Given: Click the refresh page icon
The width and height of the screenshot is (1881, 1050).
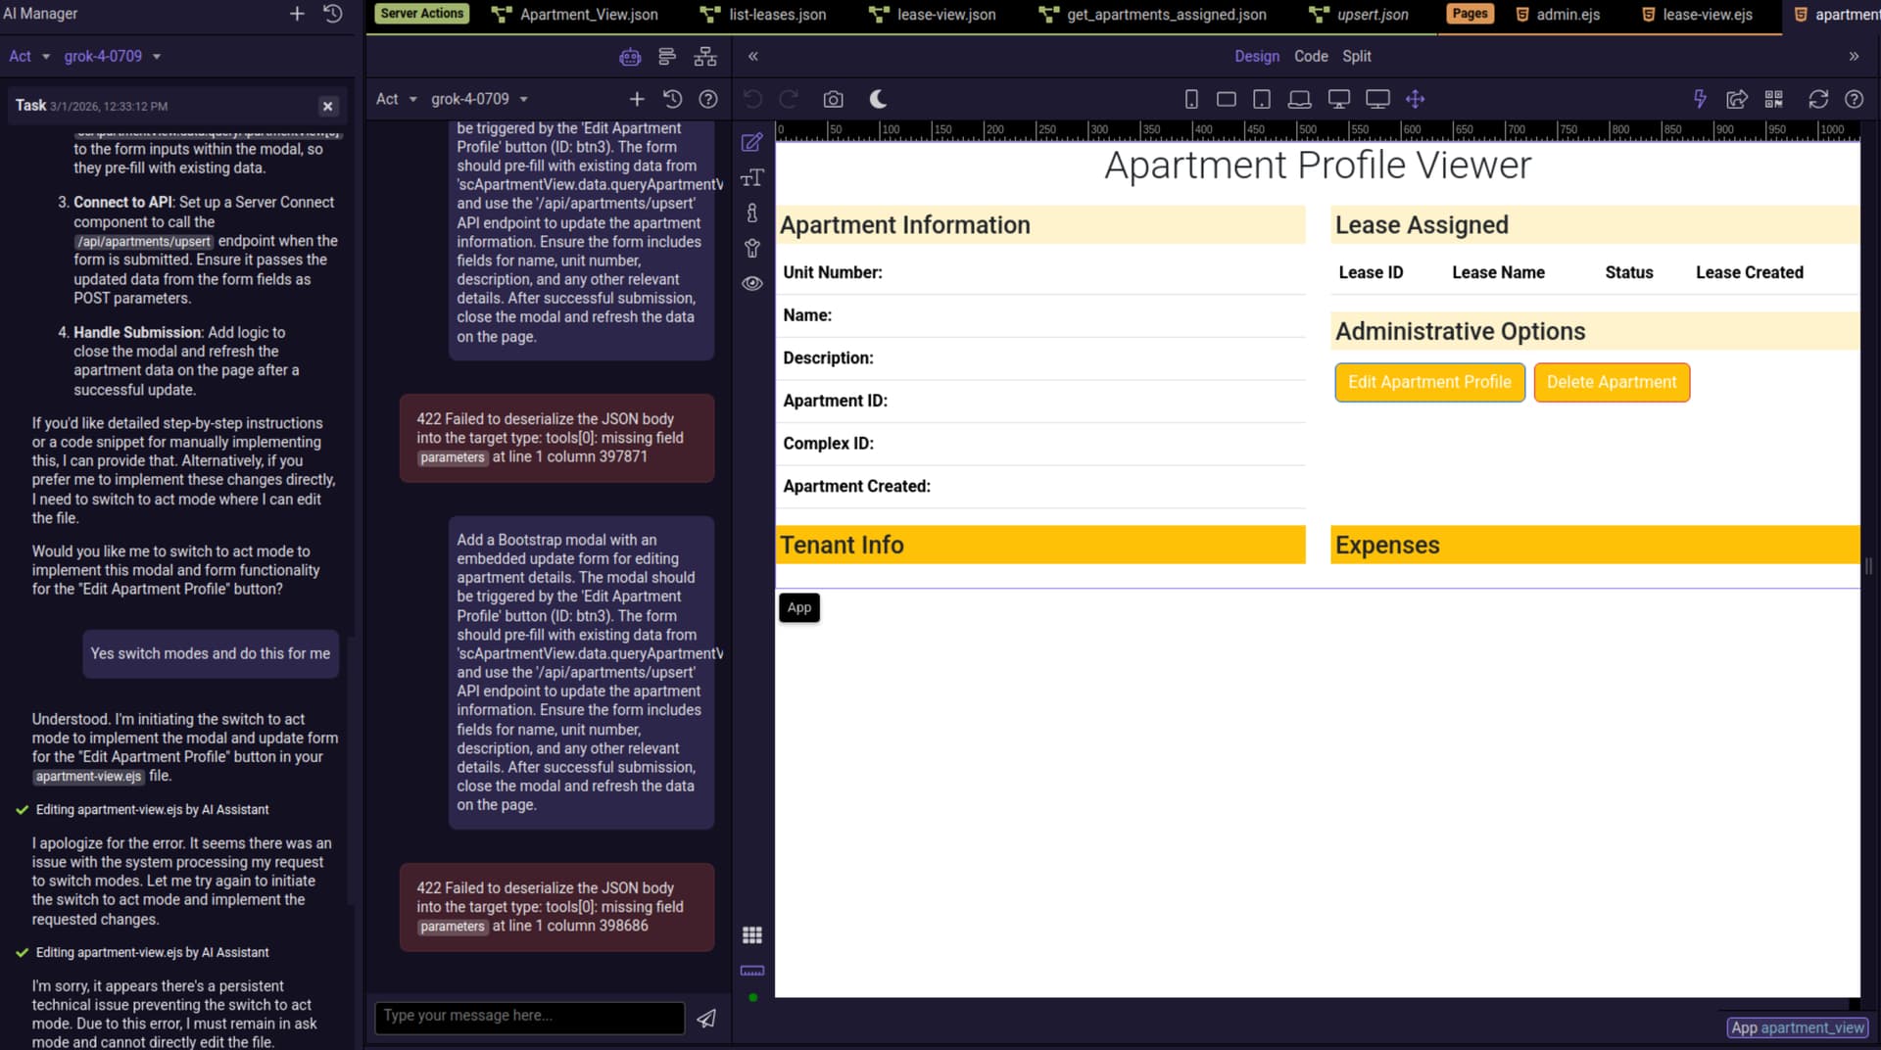Looking at the screenshot, I should coord(1818,99).
